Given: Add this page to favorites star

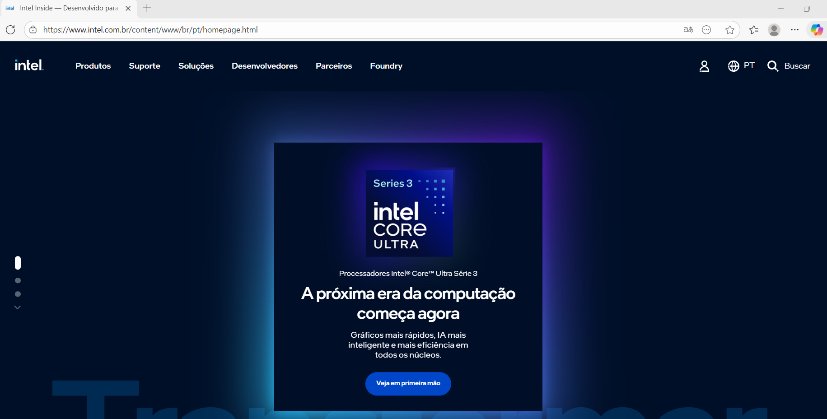Looking at the screenshot, I should (730, 30).
